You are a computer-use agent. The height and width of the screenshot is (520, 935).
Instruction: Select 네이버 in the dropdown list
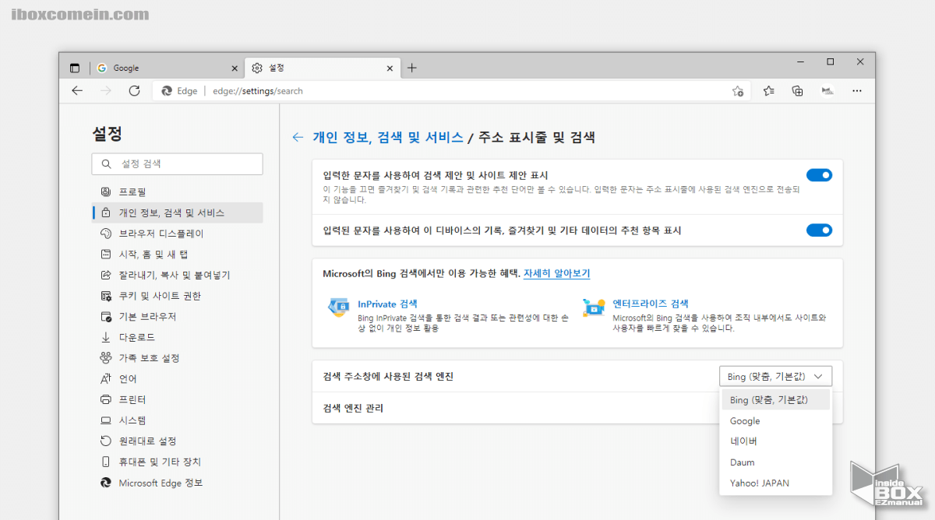[x=742, y=441]
